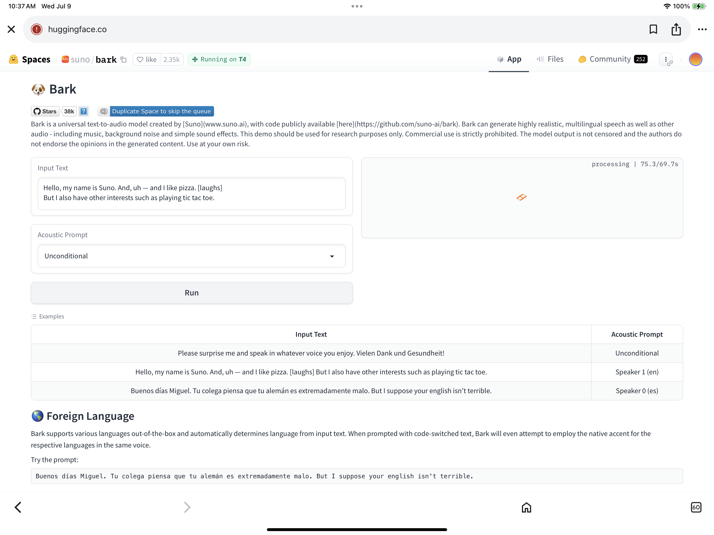Click the GitHub Stars badge

[45, 111]
